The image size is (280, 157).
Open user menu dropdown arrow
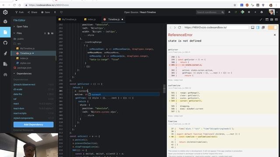(x=277, y=12)
